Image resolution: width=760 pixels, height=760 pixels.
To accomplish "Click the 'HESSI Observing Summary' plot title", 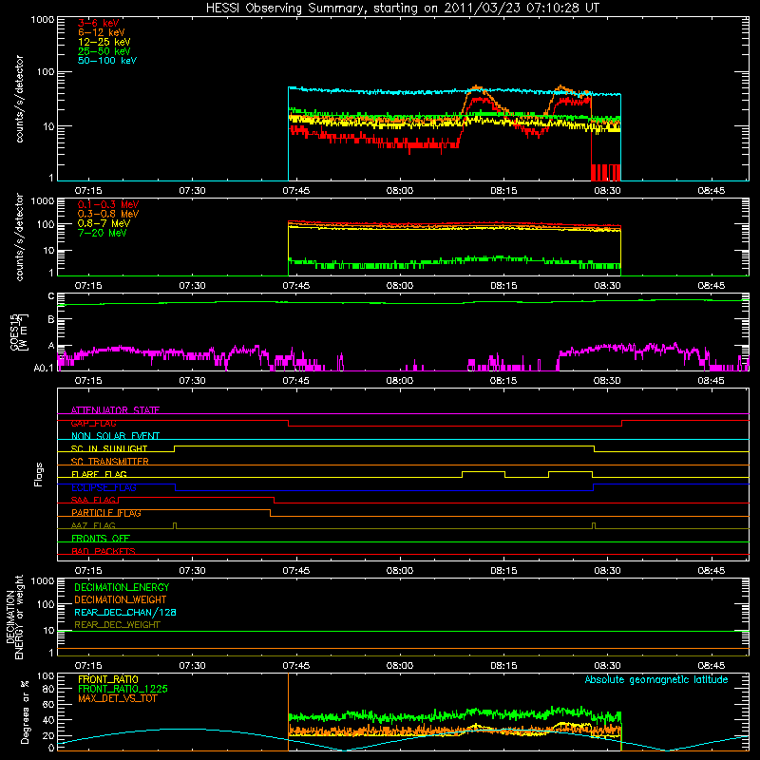I will coord(402,9).
